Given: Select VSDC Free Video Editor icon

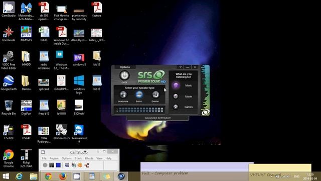Looking at the screenshot, I should [x=9, y=60].
